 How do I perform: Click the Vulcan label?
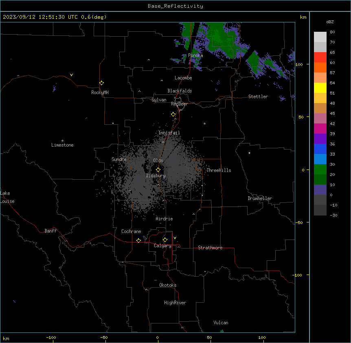click(221, 323)
